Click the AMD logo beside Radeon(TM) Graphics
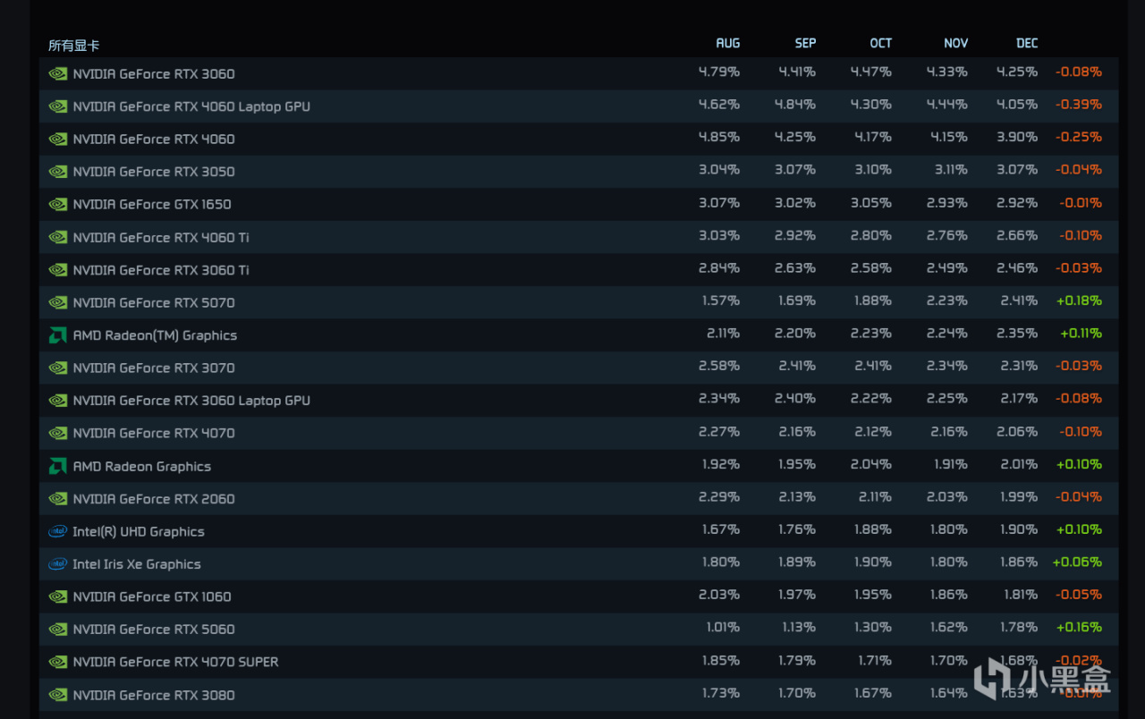 tap(57, 335)
